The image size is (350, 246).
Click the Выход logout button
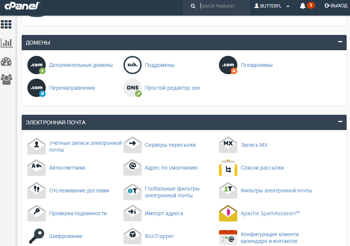336,6
